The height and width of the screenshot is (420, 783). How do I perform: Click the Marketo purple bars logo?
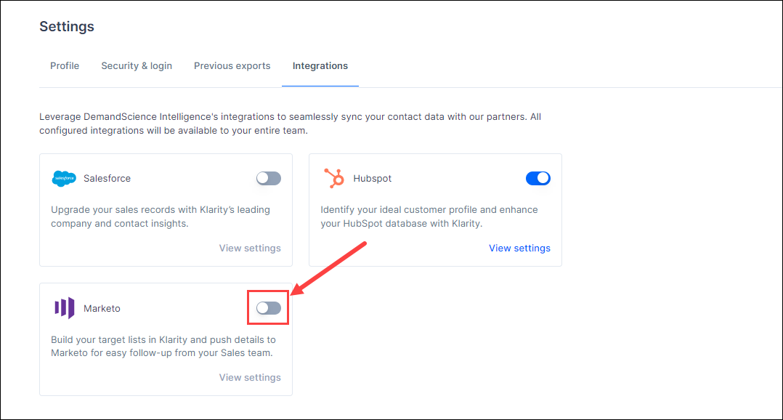pos(65,308)
